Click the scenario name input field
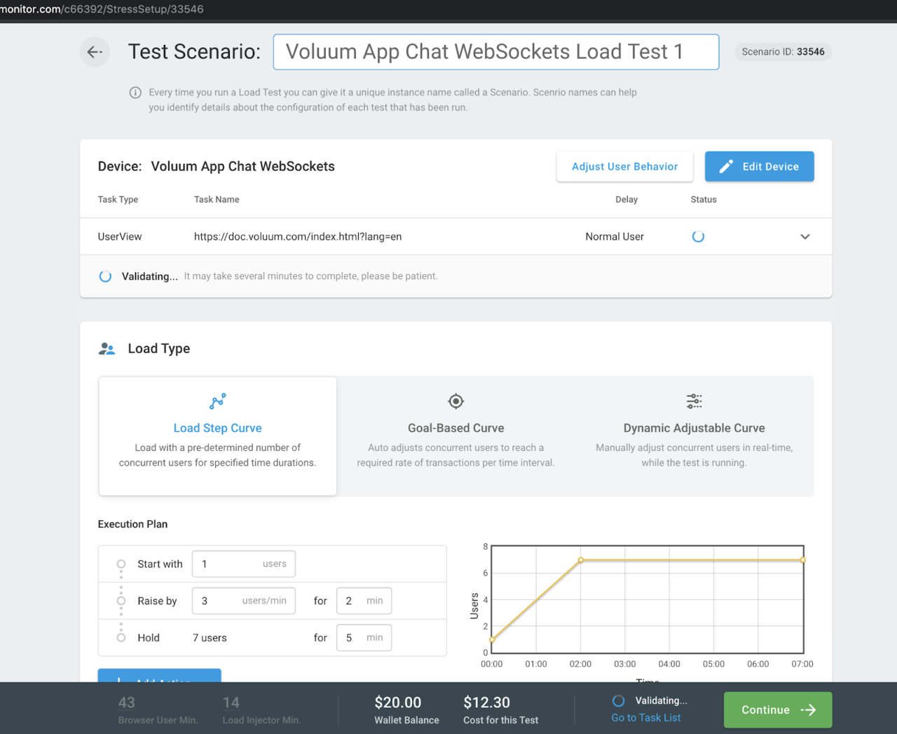 496,51
